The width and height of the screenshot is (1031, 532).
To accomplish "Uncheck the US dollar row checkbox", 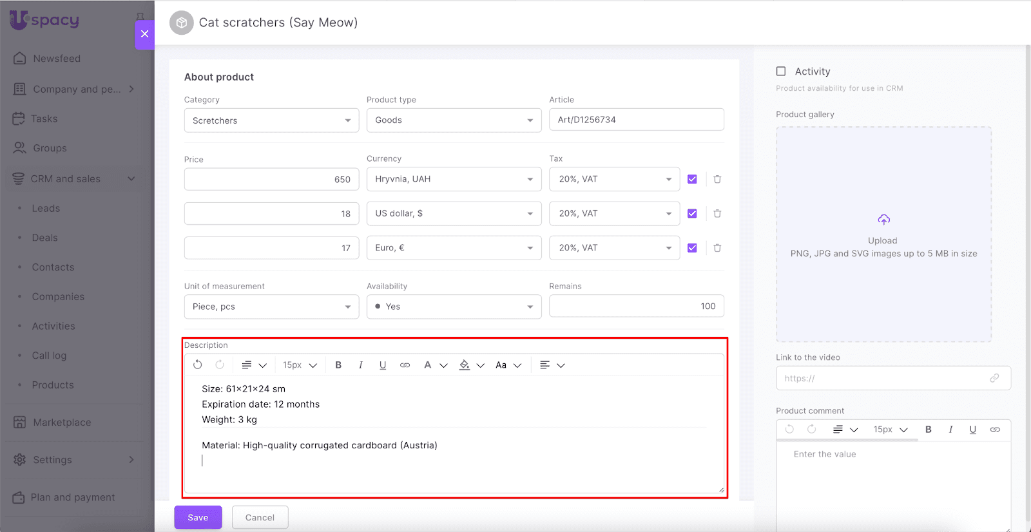I will [692, 214].
